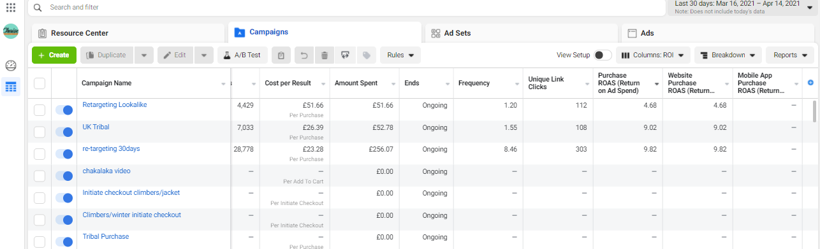
Task: Open the Retargeting Lookalike campaign link
Action: tap(115, 104)
